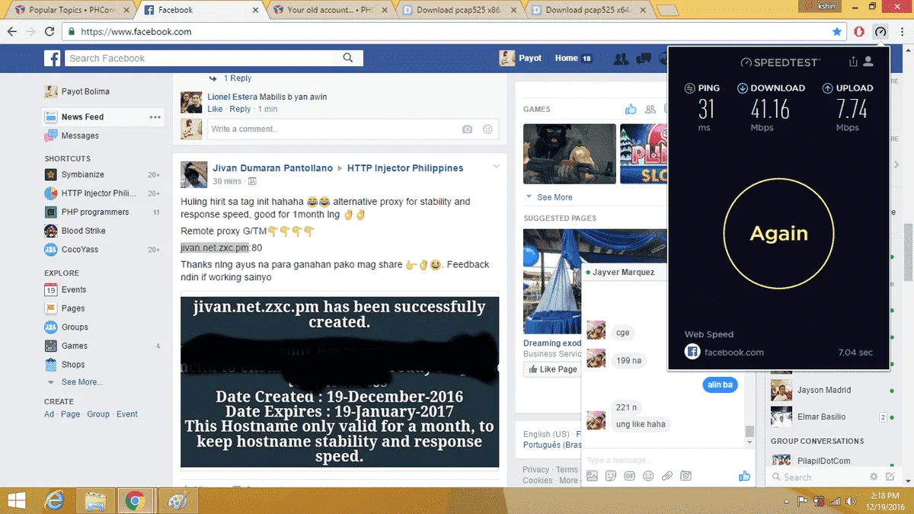Click the Speedtest extension icon in Chrome toolbar
Screen dimensions: 914x514
[x=880, y=32]
